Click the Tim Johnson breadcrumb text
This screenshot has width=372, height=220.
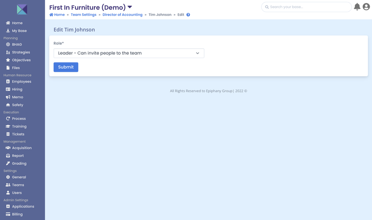coord(160,15)
